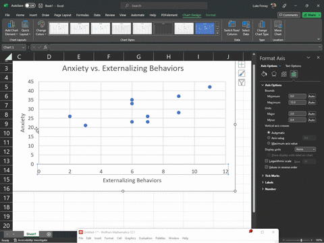Image resolution: width=324 pixels, height=243 pixels.
Task: Toggle AutoSave switch
Action: 30,5
